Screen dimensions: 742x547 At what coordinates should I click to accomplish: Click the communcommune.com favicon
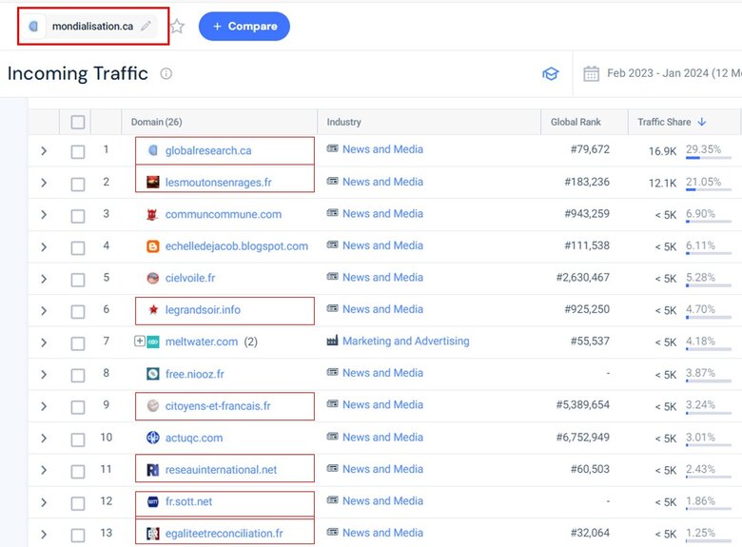coord(152,214)
